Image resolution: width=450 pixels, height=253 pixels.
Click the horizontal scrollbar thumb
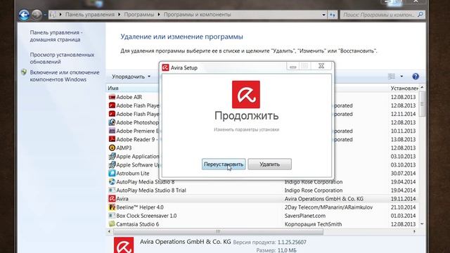click(x=218, y=231)
